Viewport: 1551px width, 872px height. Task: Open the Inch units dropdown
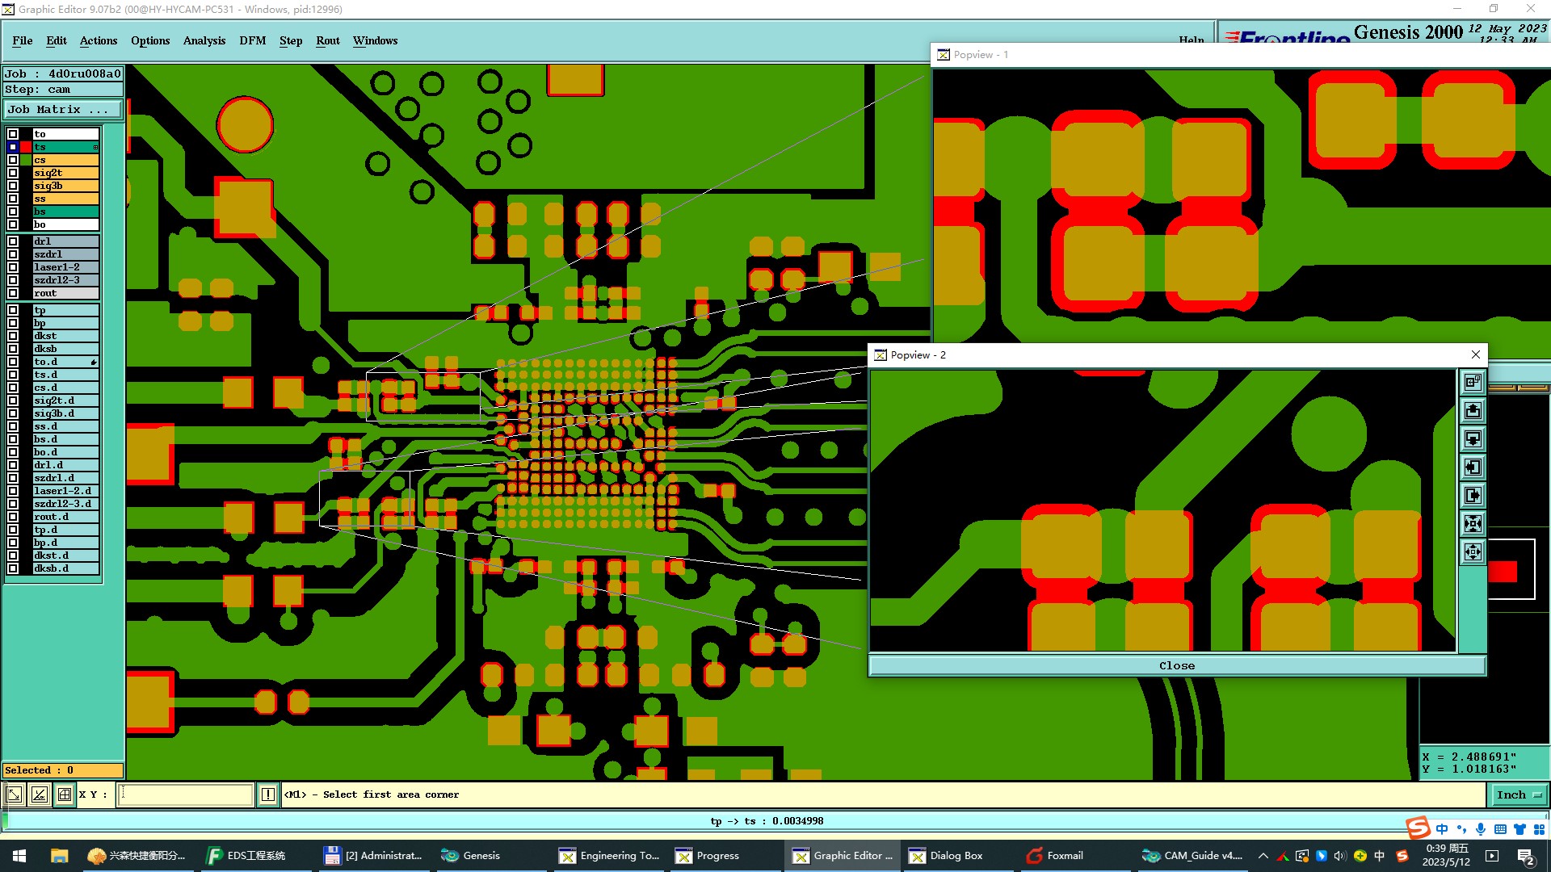[1519, 794]
